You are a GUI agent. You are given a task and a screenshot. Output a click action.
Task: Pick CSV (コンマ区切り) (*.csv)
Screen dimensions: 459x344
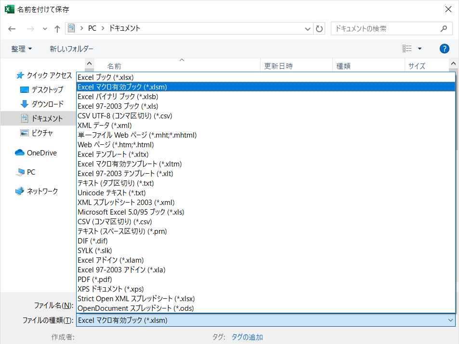tap(266, 222)
